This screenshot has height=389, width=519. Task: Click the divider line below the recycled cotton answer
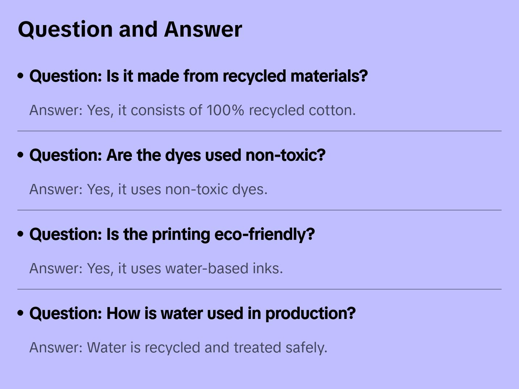tap(259, 131)
